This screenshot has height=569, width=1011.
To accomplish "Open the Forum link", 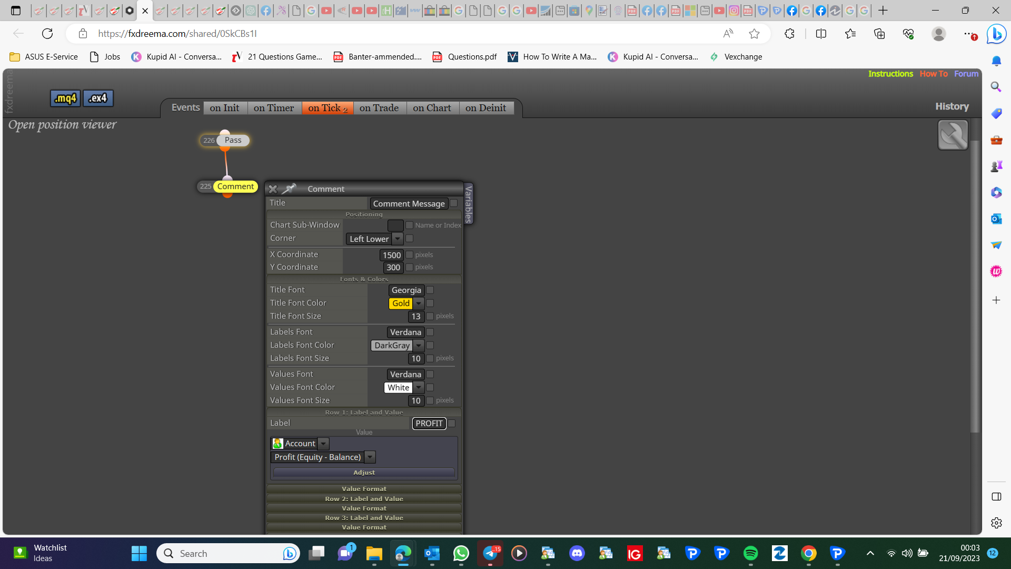I will coord(966,74).
